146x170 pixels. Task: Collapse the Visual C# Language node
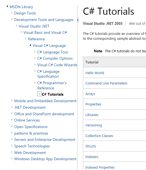(x=30, y=45)
